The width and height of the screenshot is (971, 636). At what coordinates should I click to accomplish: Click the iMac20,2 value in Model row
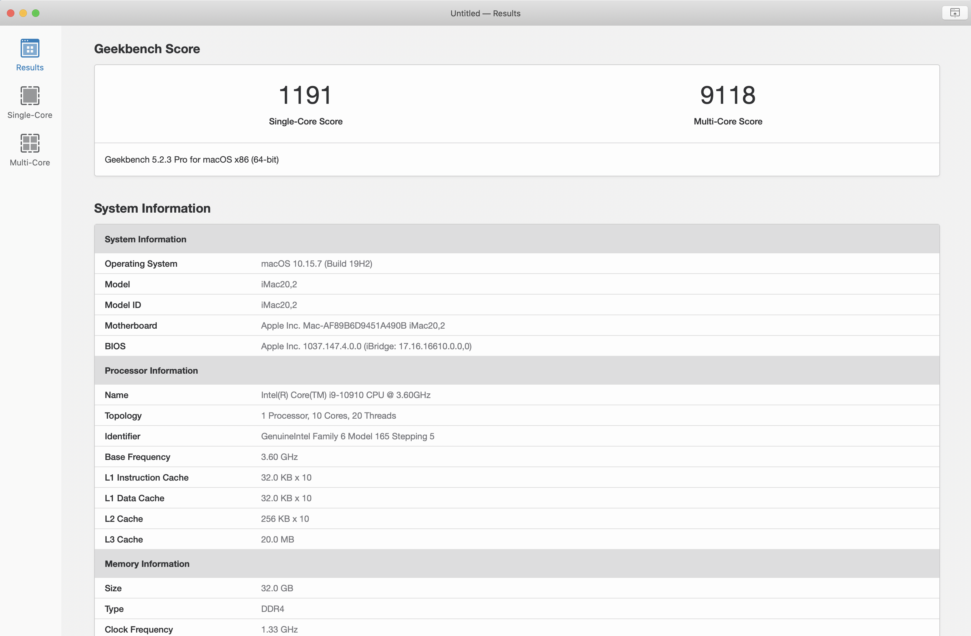point(279,284)
